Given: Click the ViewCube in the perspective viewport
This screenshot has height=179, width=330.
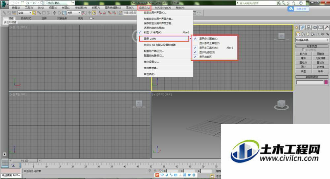Looking at the screenshot, I should (x=281, y=104).
